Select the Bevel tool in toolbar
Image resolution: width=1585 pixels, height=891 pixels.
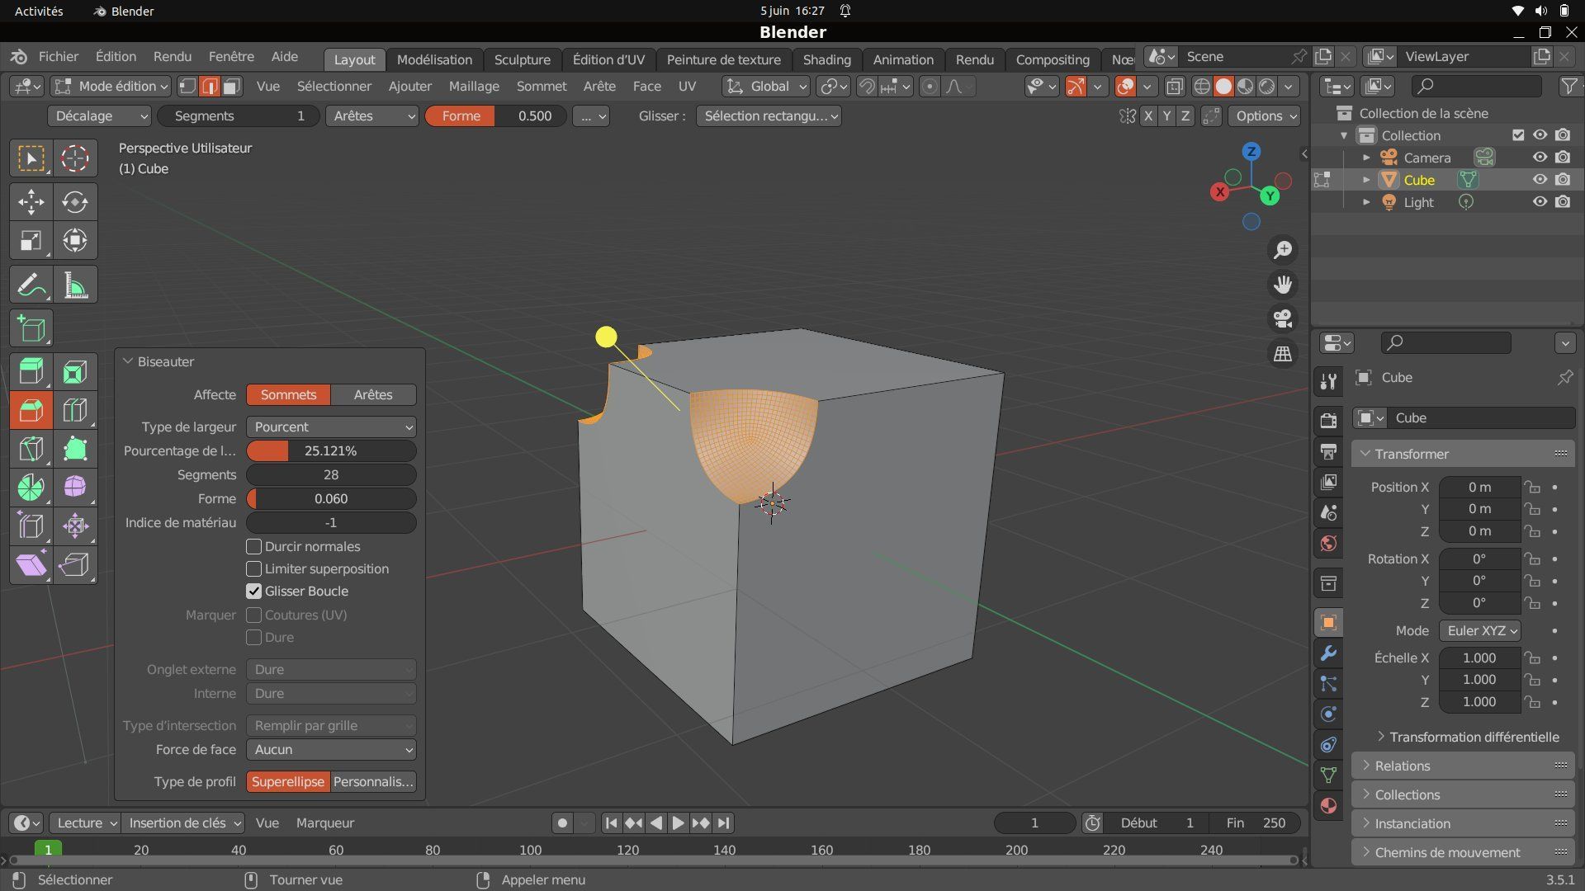tap(31, 410)
